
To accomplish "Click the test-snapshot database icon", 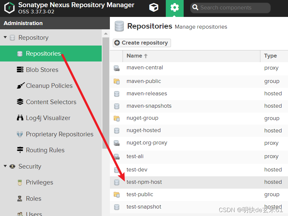I will click(x=117, y=207).
